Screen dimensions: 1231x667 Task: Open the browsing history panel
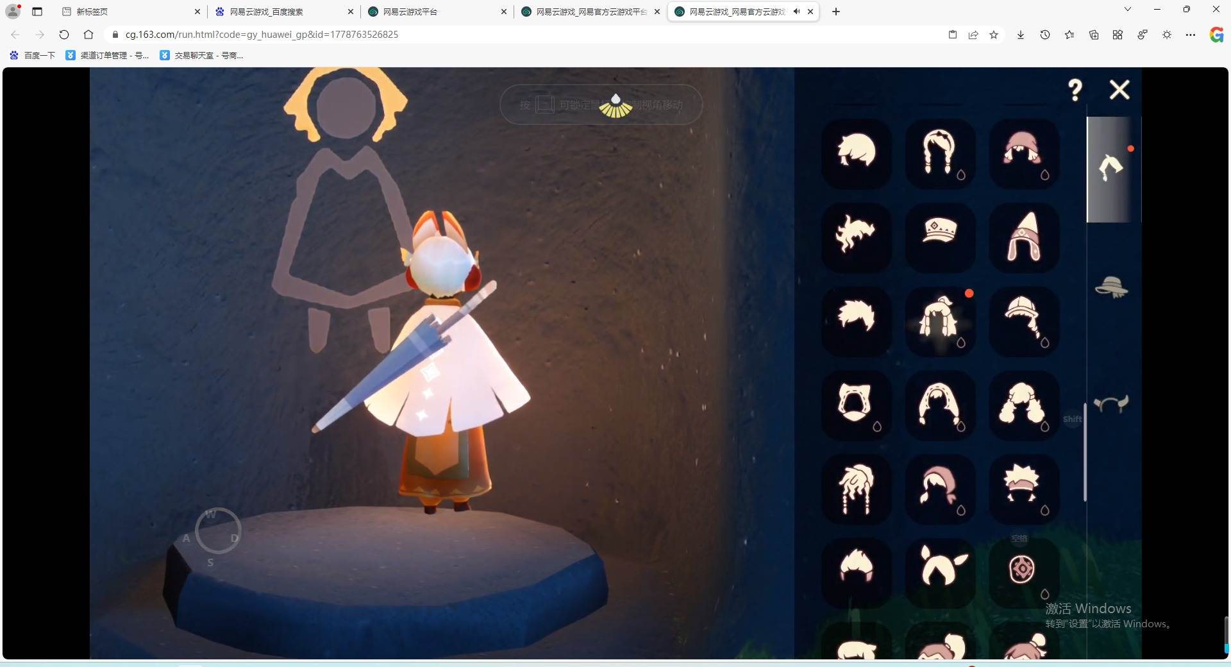point(1045,35)
